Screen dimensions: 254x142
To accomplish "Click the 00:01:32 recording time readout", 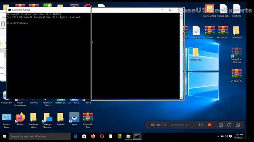I will tap(159, 125).
